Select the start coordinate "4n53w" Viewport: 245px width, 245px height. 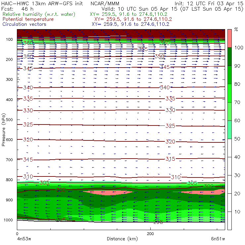[x=24, y=239]
